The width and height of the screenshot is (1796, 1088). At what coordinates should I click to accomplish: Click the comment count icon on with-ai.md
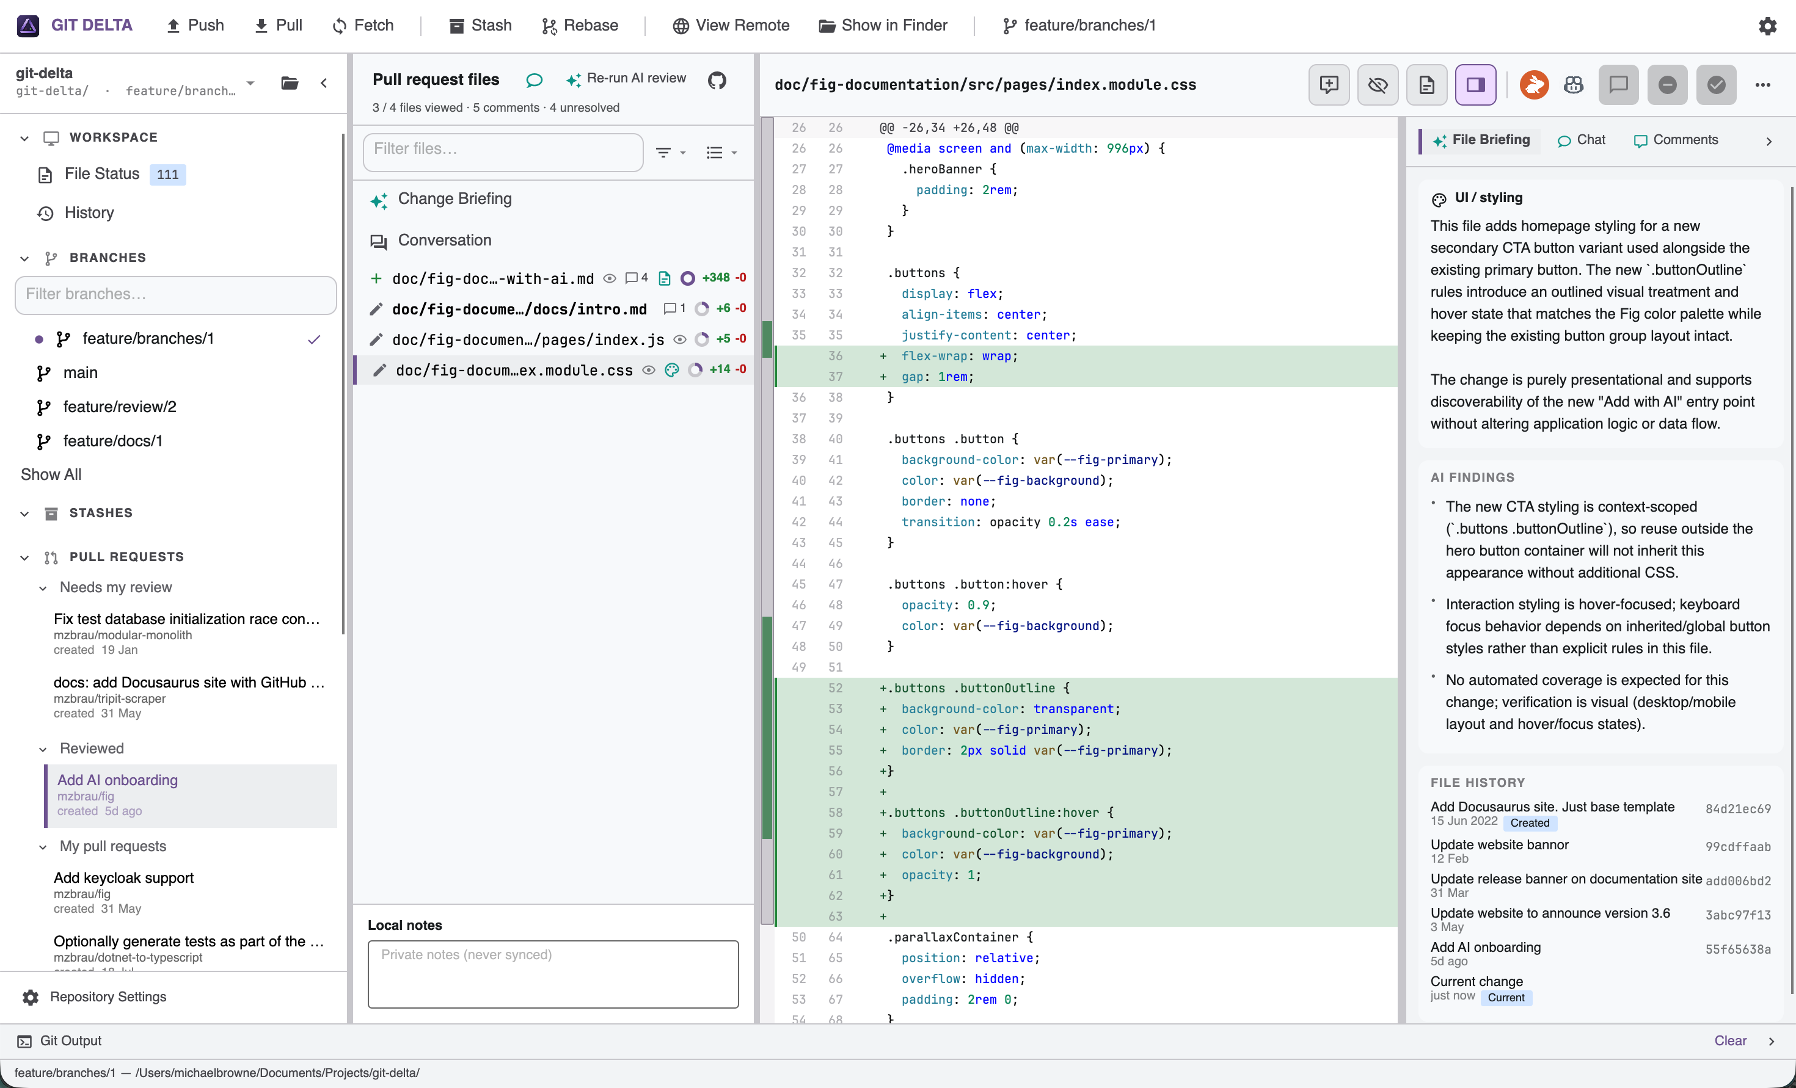click(637, 278)
